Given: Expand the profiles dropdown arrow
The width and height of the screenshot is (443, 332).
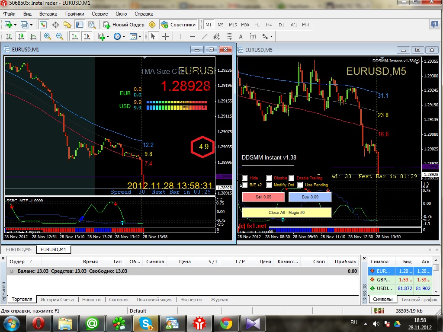Looking at the screenshot, I should (x=31, y=25).
